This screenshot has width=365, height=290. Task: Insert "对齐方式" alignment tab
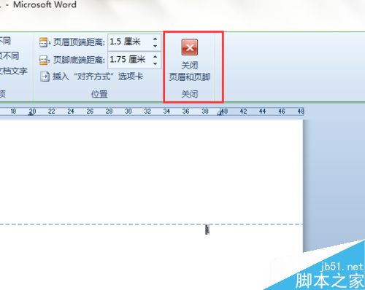click(x=91, y=77)
